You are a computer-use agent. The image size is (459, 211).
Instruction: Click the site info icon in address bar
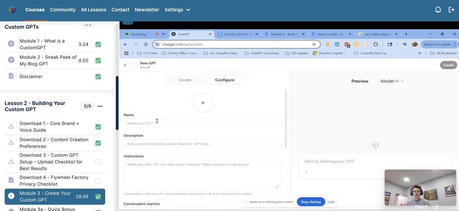click(x=157, y=44)
